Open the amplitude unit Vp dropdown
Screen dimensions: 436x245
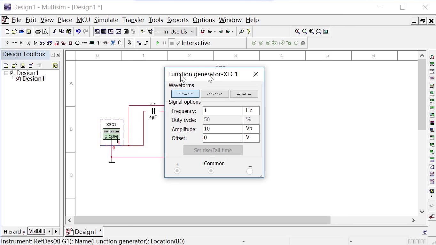click(251, 129)
